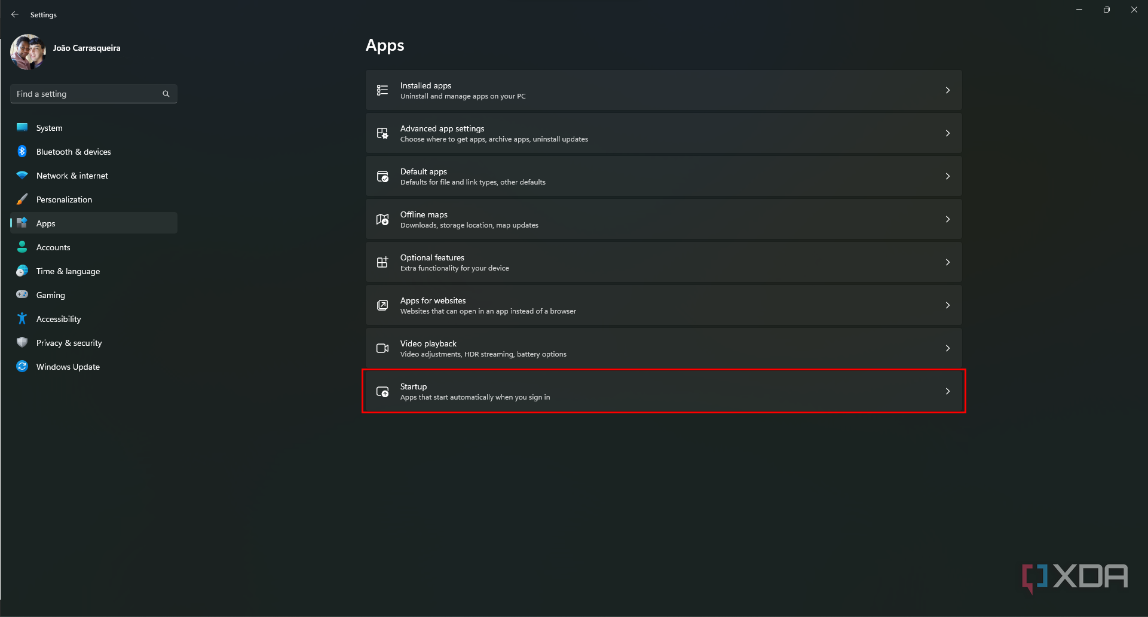Click the Startup icon

383,391
